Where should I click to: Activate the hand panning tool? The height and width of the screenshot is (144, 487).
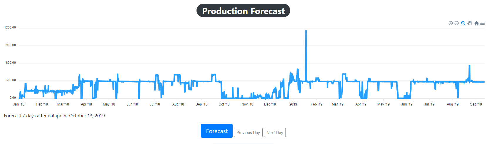(x=470, y=23)
